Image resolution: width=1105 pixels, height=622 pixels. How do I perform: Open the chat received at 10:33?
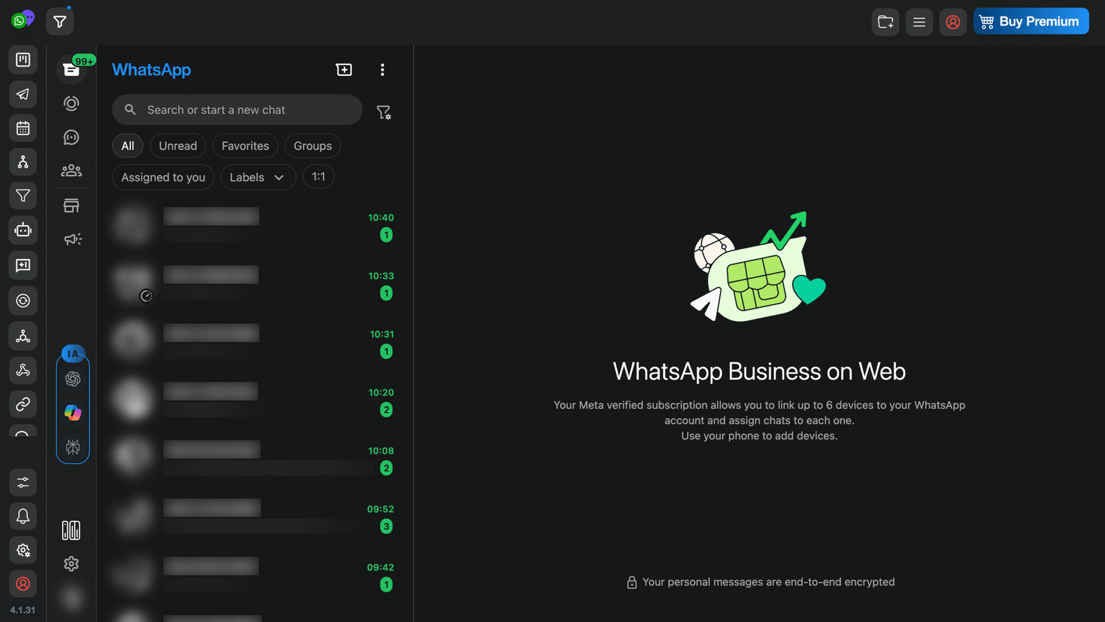tap(255, 284)
